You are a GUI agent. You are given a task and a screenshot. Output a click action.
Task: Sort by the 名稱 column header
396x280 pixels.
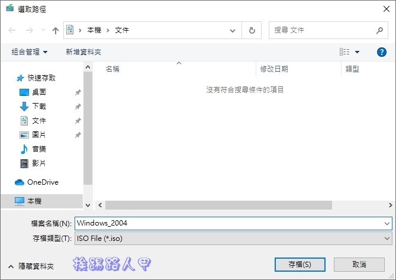click(112, 69)
